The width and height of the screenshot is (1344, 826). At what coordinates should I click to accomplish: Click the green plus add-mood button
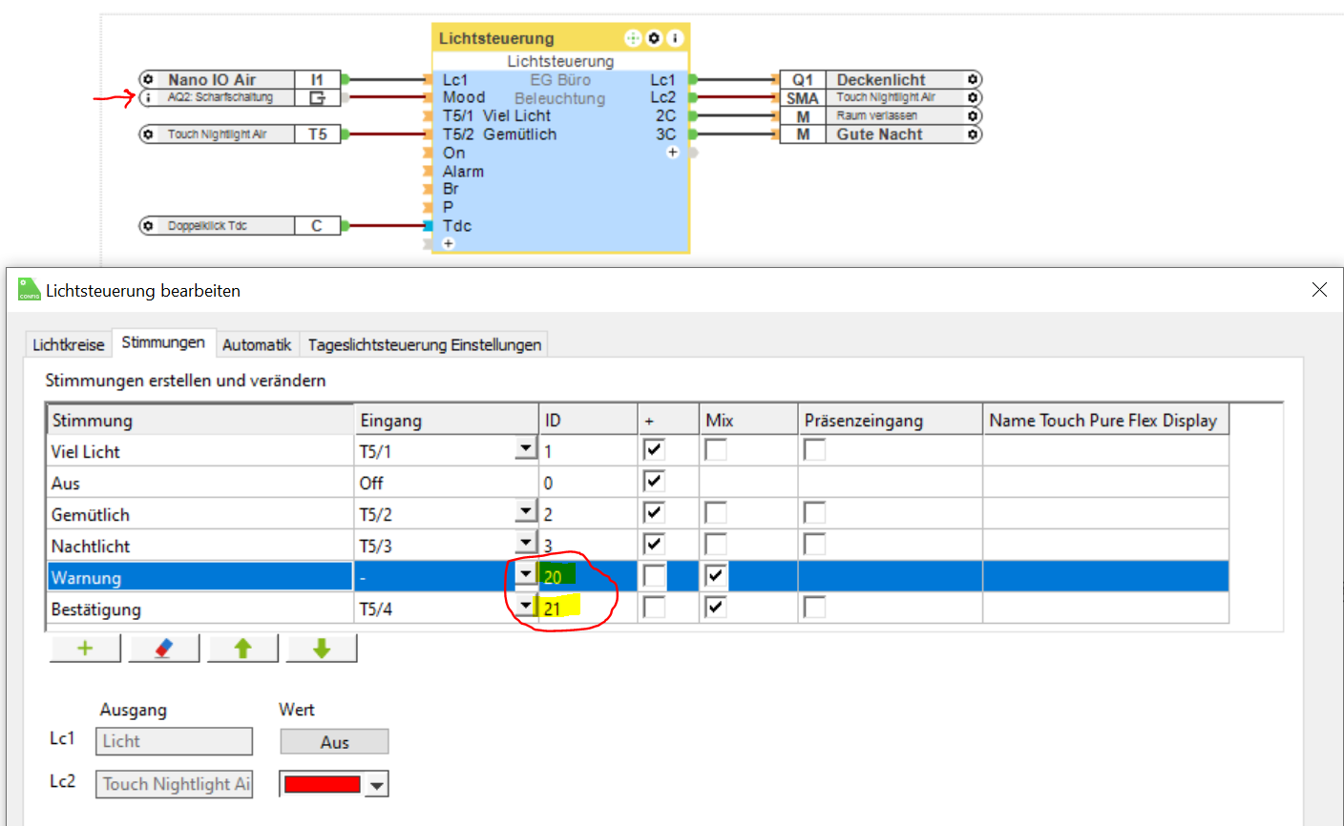[85, 649]
